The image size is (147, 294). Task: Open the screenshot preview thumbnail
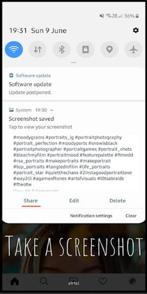(x=73, y=162)
